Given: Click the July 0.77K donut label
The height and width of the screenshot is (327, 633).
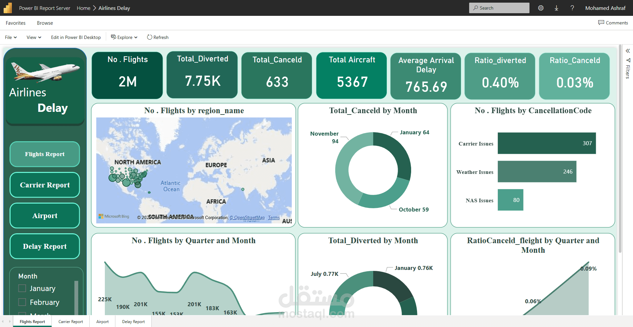Looking at the screenshot, I should (324, 274).
